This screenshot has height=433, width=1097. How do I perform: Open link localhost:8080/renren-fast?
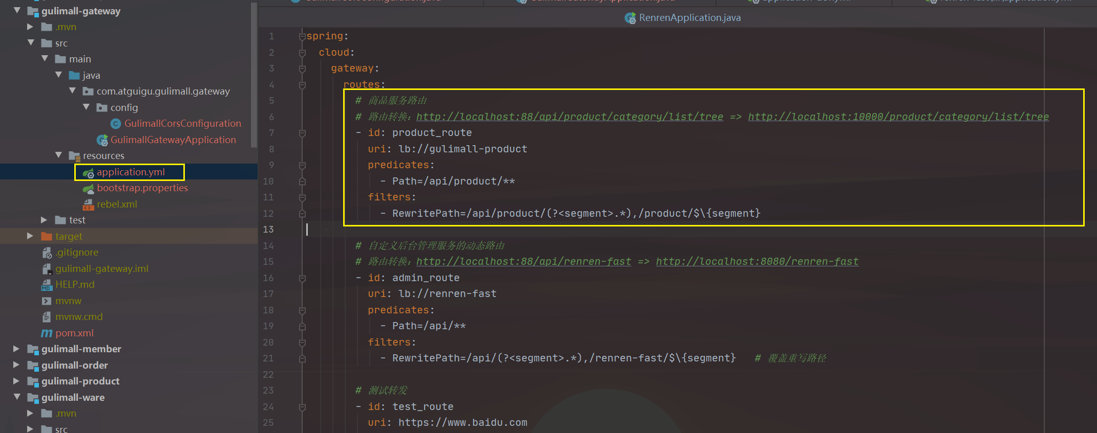[x=757, y=261]
